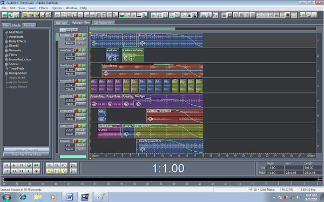Screen dimensions: 324x202
Task: Arm the SweepBass track for record
Action: [76, 96]
